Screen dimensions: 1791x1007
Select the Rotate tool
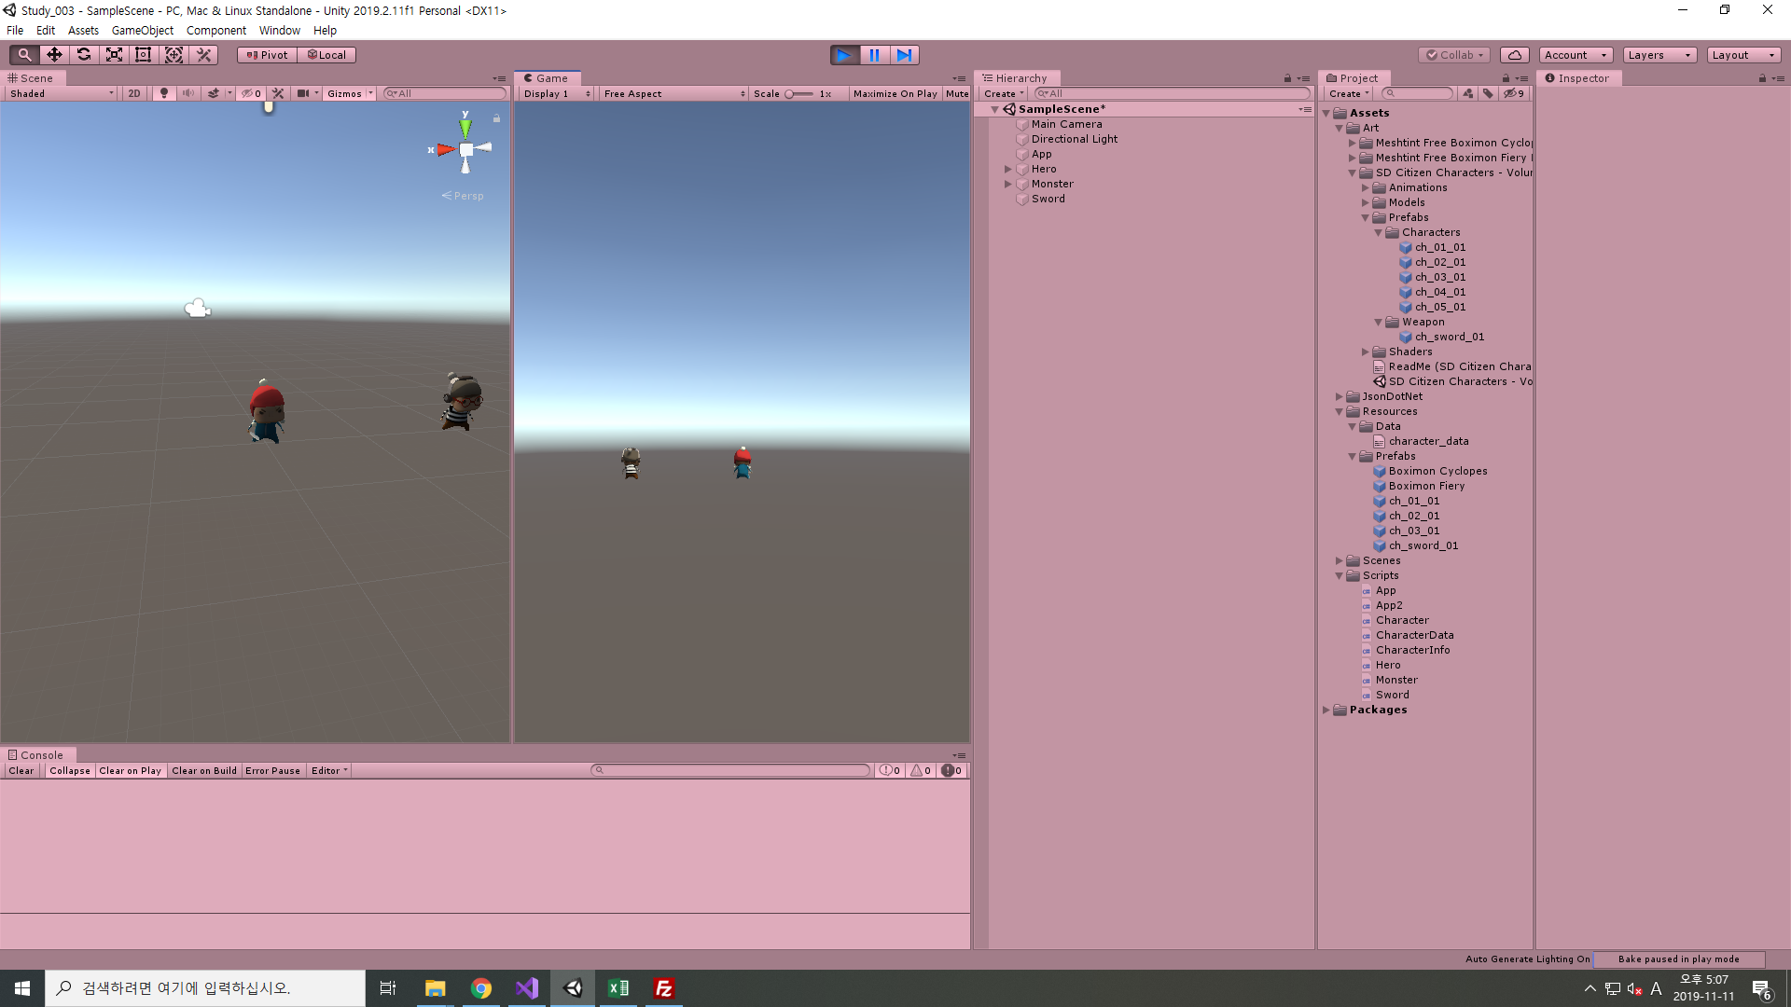(x=84, y=55)
